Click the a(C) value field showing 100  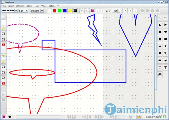[115, 11]
